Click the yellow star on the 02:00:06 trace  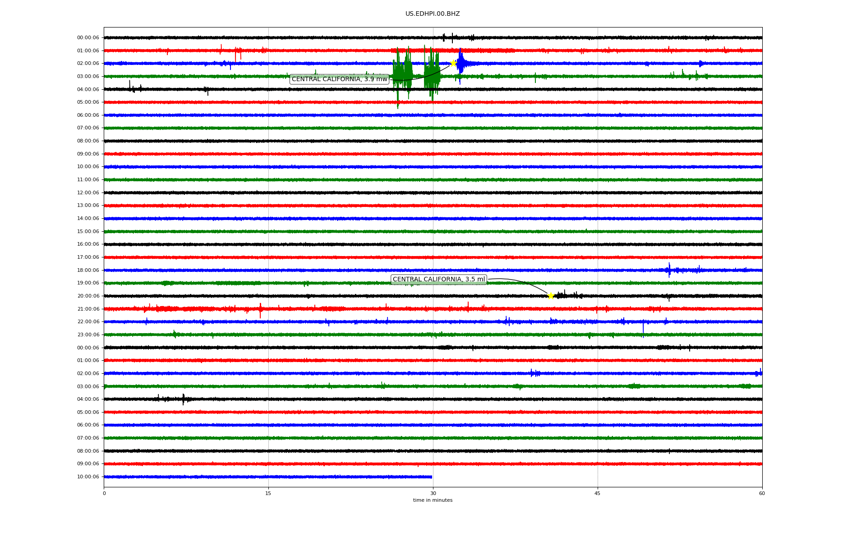(453, 63)
